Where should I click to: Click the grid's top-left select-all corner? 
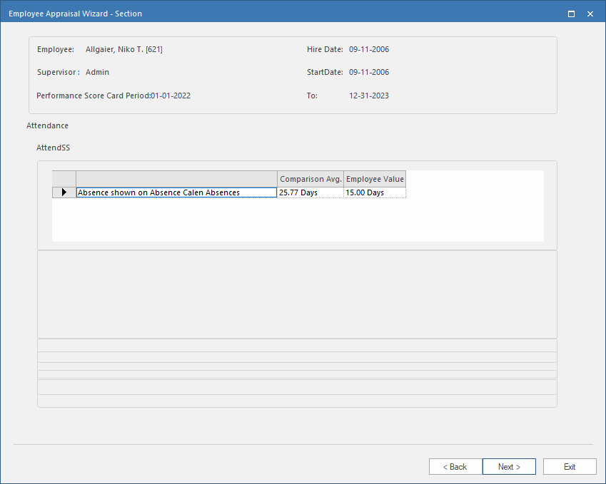coord(64,179)
